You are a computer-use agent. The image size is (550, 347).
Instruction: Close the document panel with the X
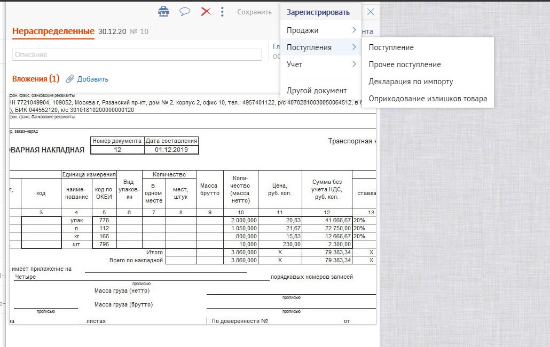coord(371,12)
